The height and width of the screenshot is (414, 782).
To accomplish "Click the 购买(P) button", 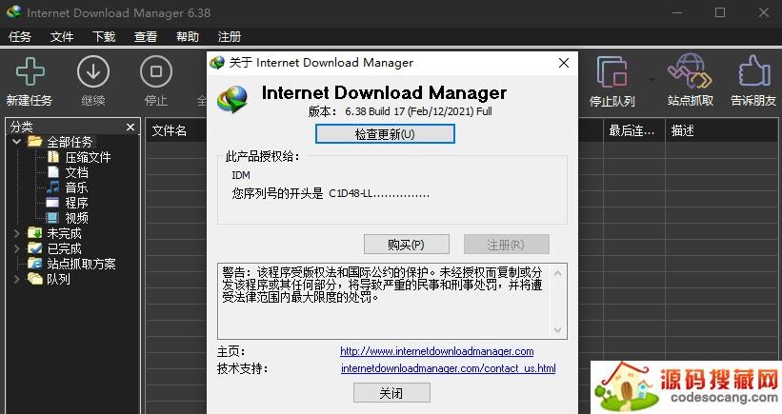I will click(407, 245).
